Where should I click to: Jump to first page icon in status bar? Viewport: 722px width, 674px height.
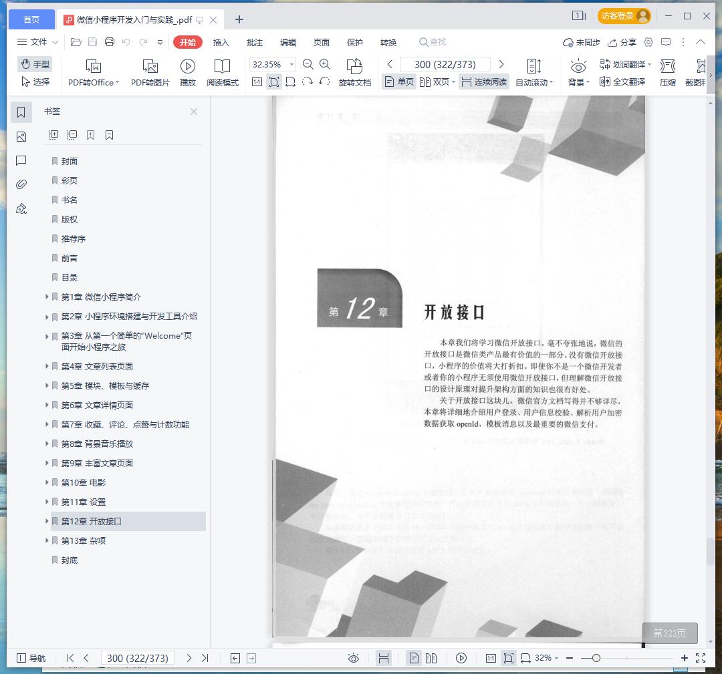pos(70,658)
